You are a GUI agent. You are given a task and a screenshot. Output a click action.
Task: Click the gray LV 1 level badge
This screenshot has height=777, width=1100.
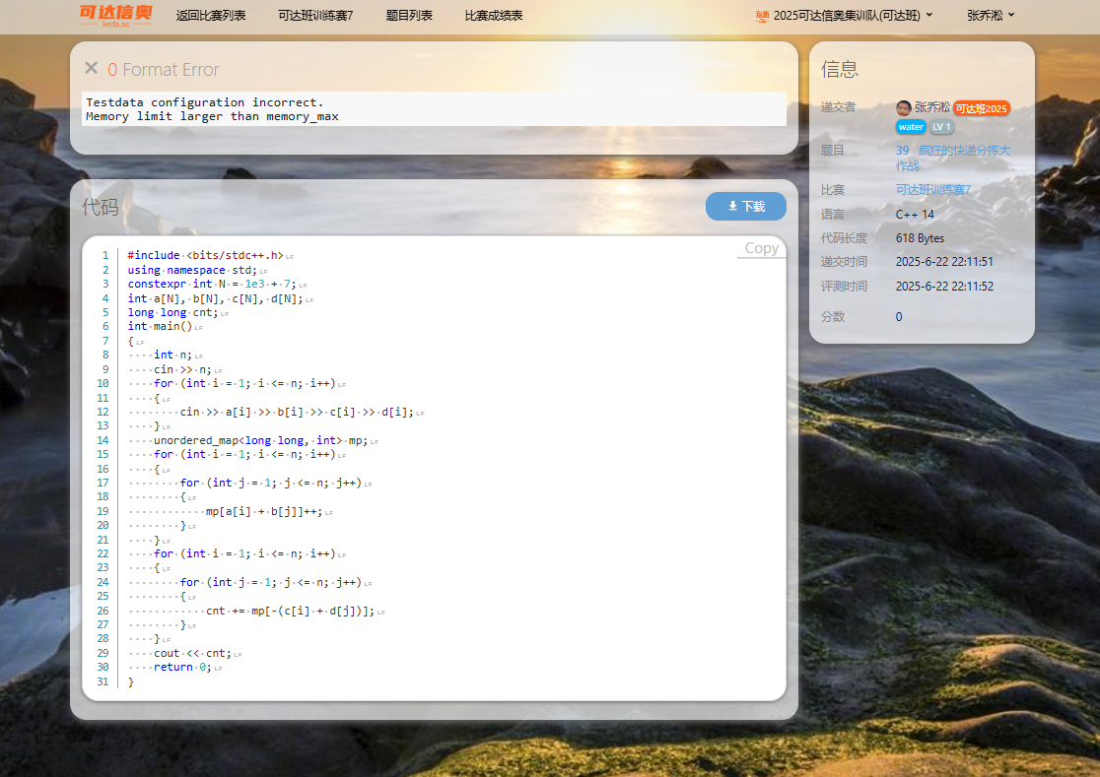click(x=941, y=127)
